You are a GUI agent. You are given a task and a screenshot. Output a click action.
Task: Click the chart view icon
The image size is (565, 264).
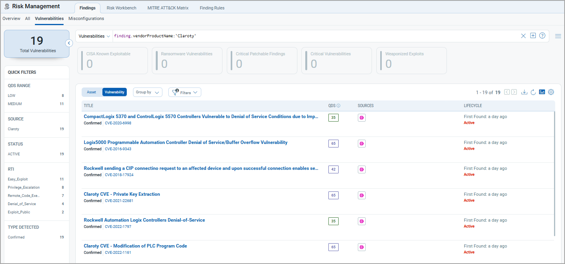coord(542,92)
